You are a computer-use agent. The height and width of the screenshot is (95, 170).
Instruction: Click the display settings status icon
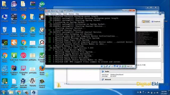115,66
